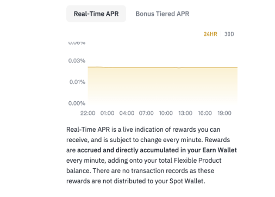Click the 10:00 time axis label
Screen dimensions: 275x197
(166, 113)
